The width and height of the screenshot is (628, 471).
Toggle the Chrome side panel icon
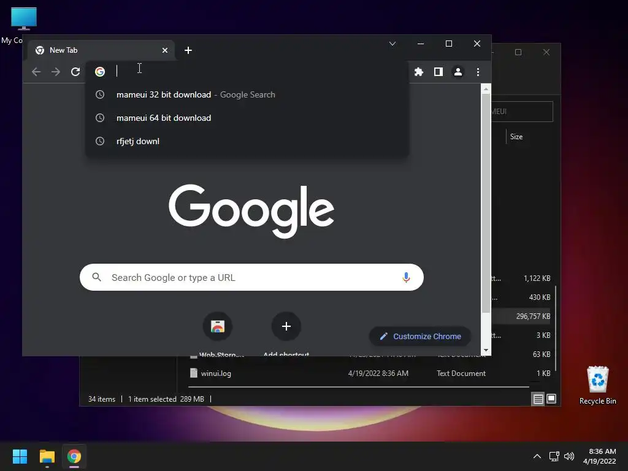tap(438, 72)
